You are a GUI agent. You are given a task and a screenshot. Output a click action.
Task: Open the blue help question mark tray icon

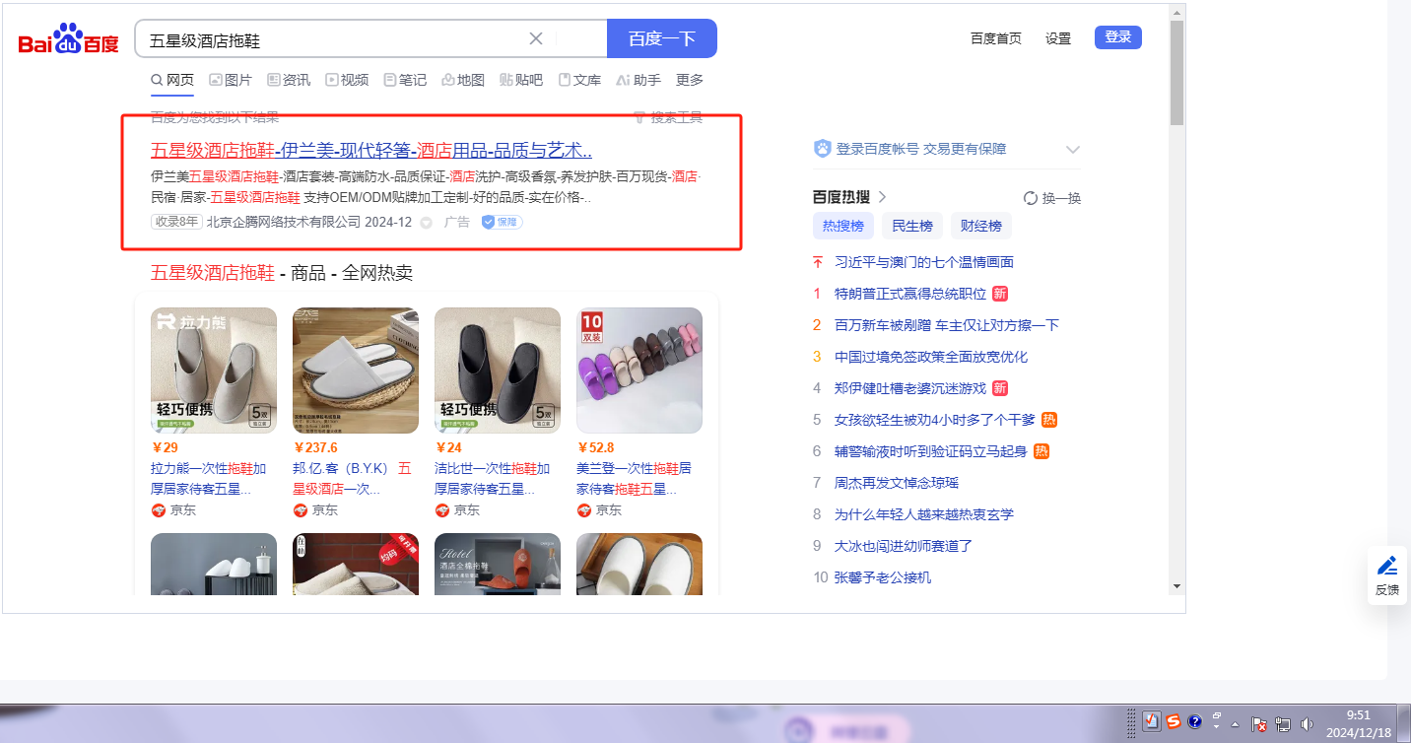click(1195, 721)
